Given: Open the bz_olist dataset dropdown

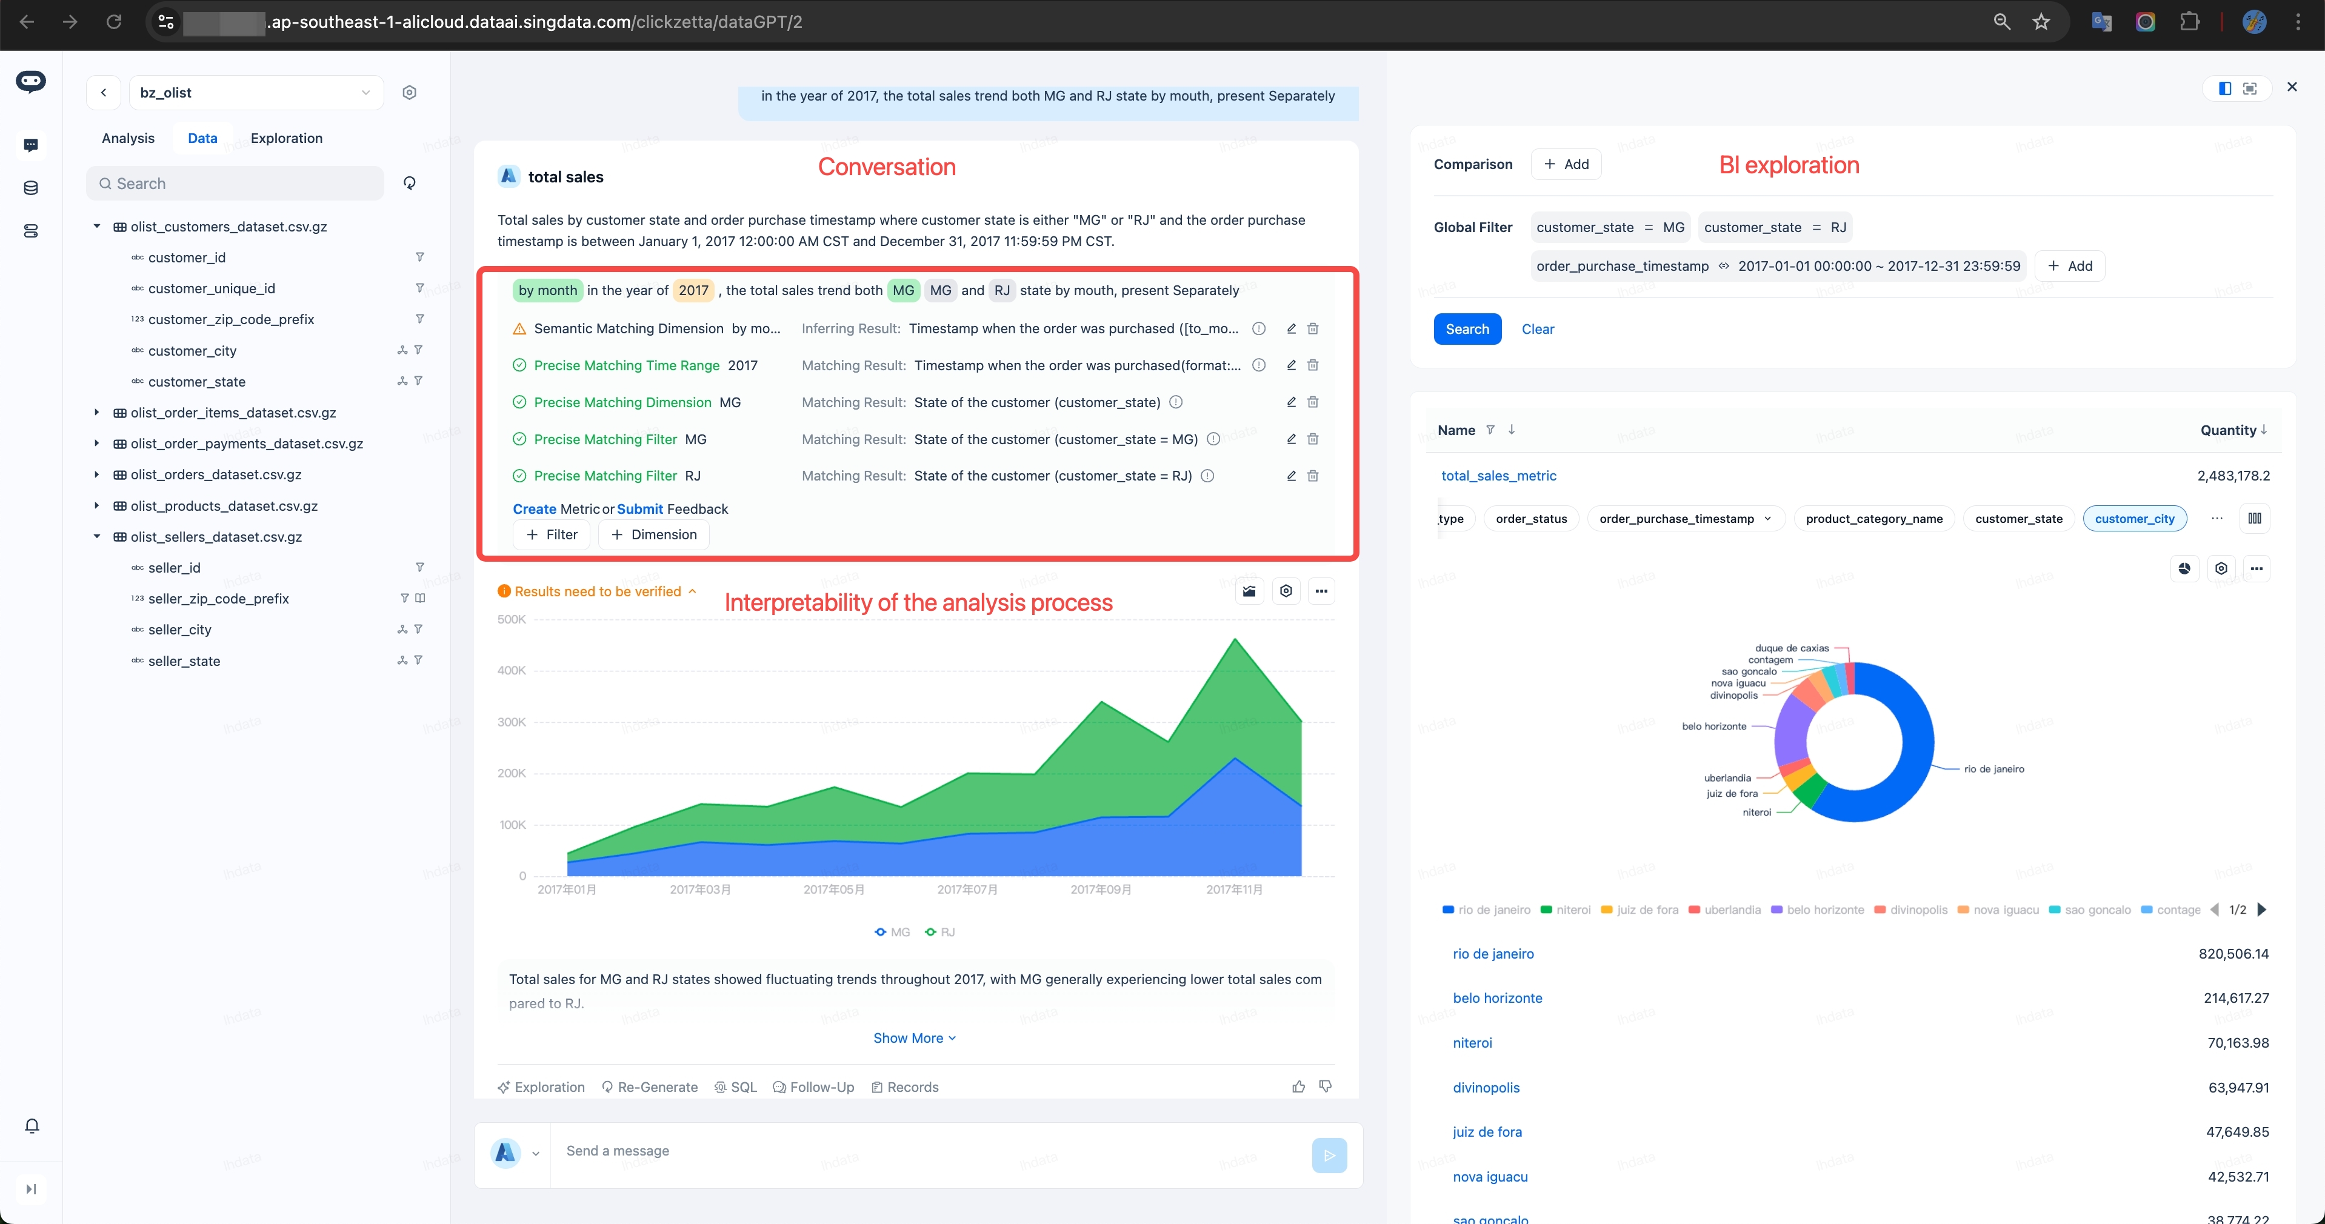Looking at the screenshot, I should (256, 93).
